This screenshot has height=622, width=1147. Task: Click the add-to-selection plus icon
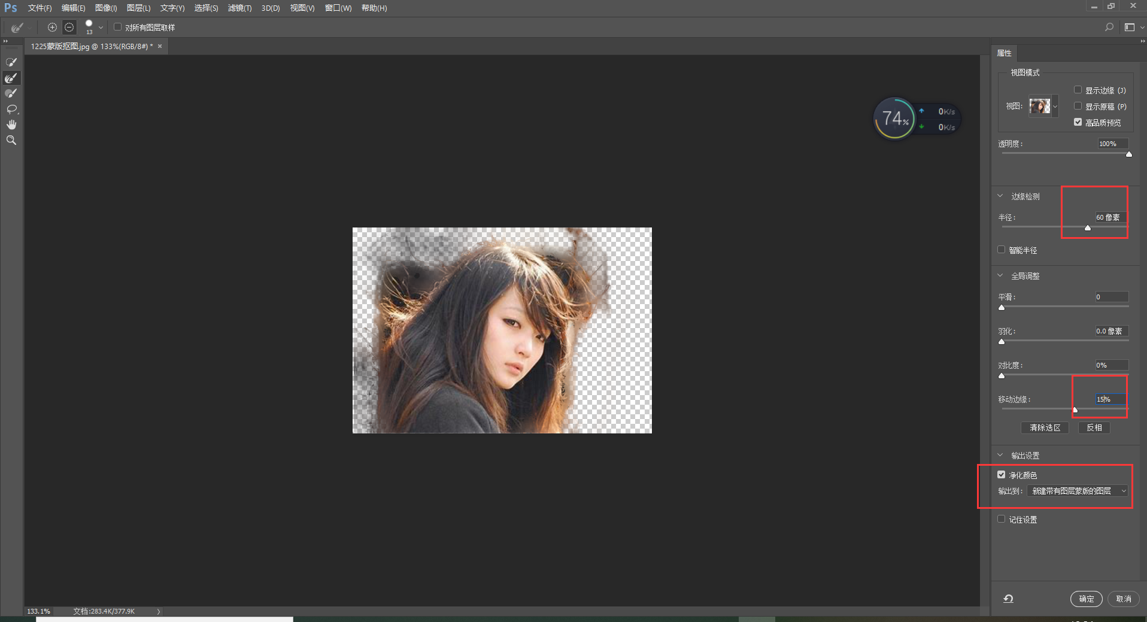52,28
